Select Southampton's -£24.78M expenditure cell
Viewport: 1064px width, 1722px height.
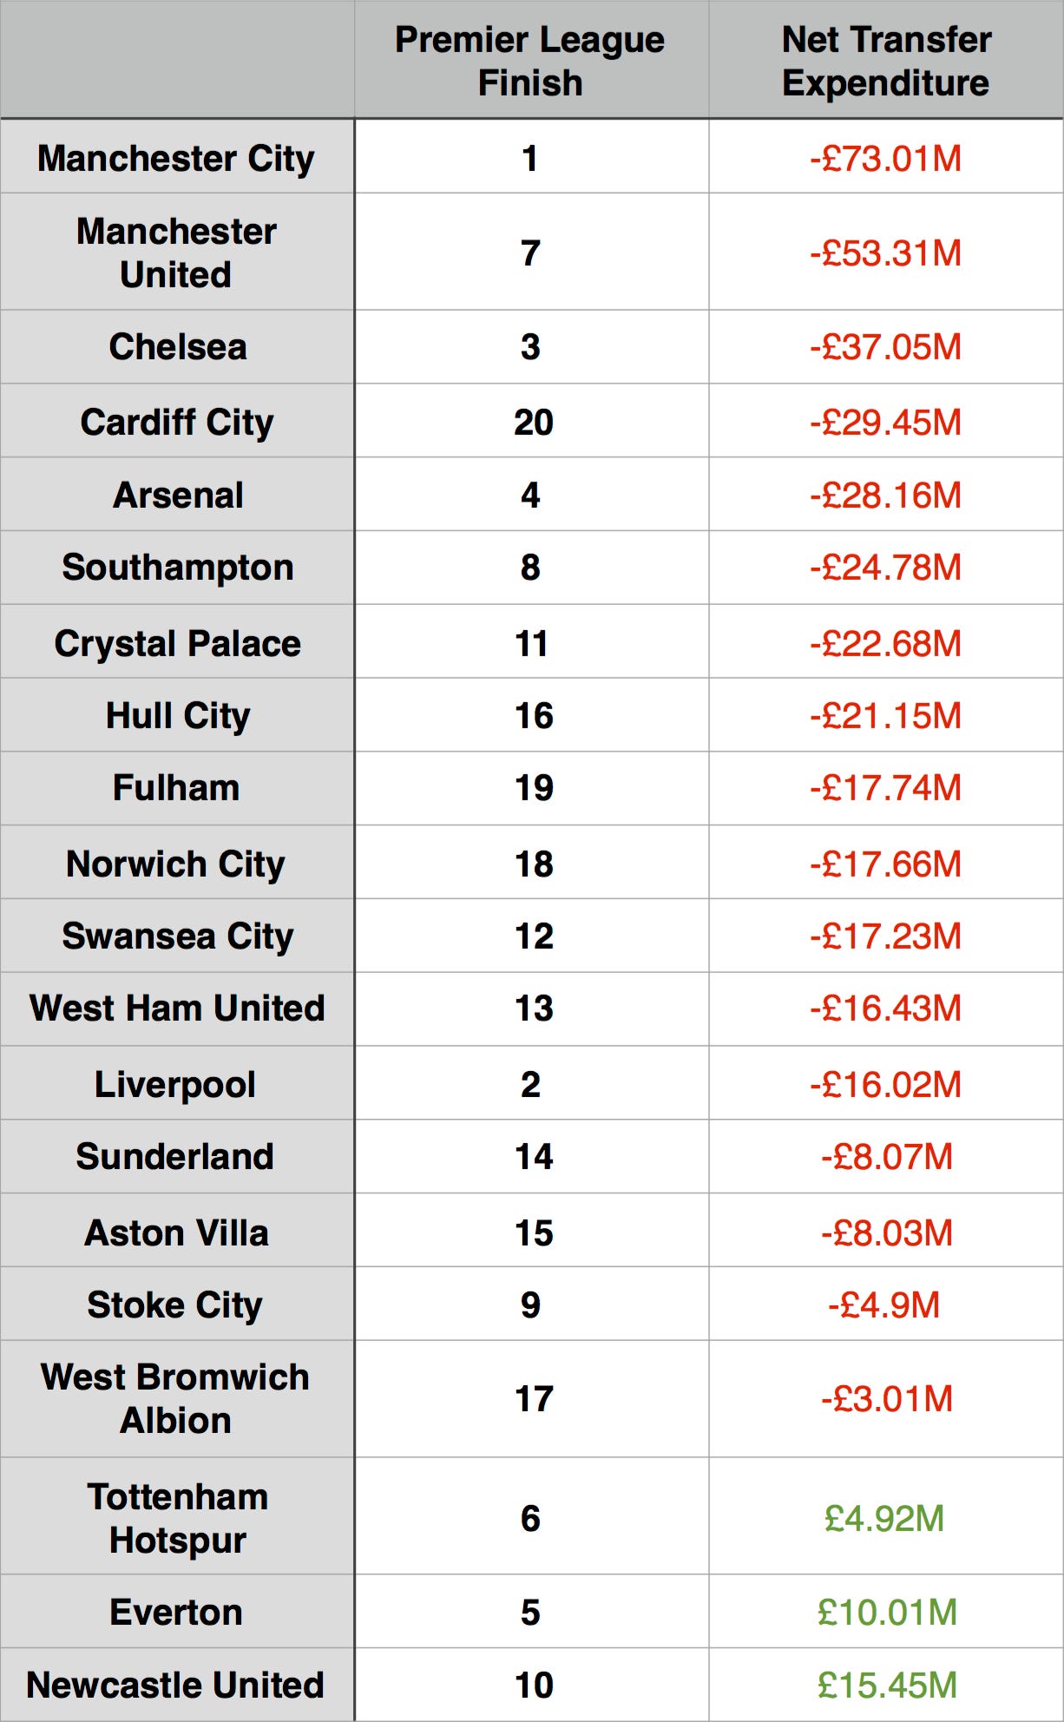(885, 568)
